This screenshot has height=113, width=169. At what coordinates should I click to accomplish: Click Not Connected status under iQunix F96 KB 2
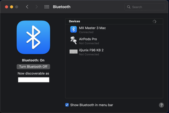coord(89,55)
